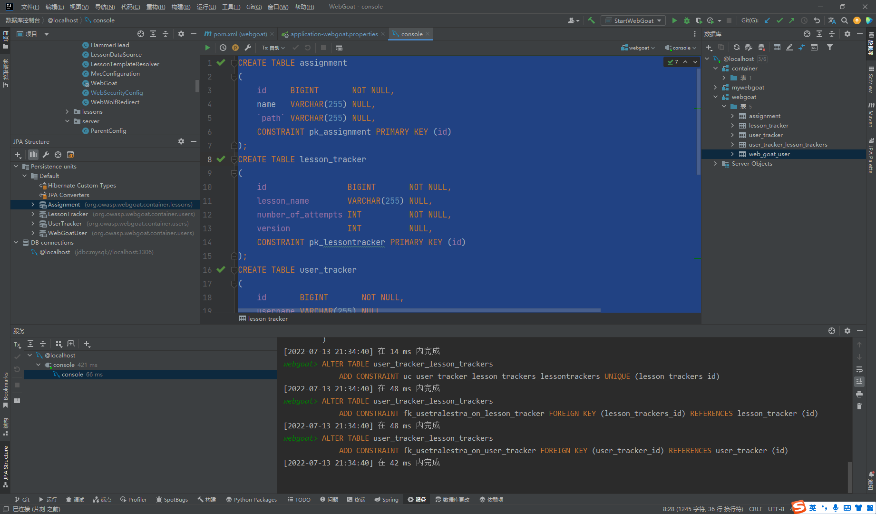
Task: Open StartWebGoat run configuration dropdown
Action: click(x=633, y=20)
